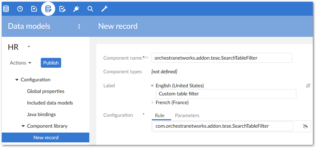The image size is (316, 148).
Task: Open the Actions dropdown menu
Action: tap(21, 63)
